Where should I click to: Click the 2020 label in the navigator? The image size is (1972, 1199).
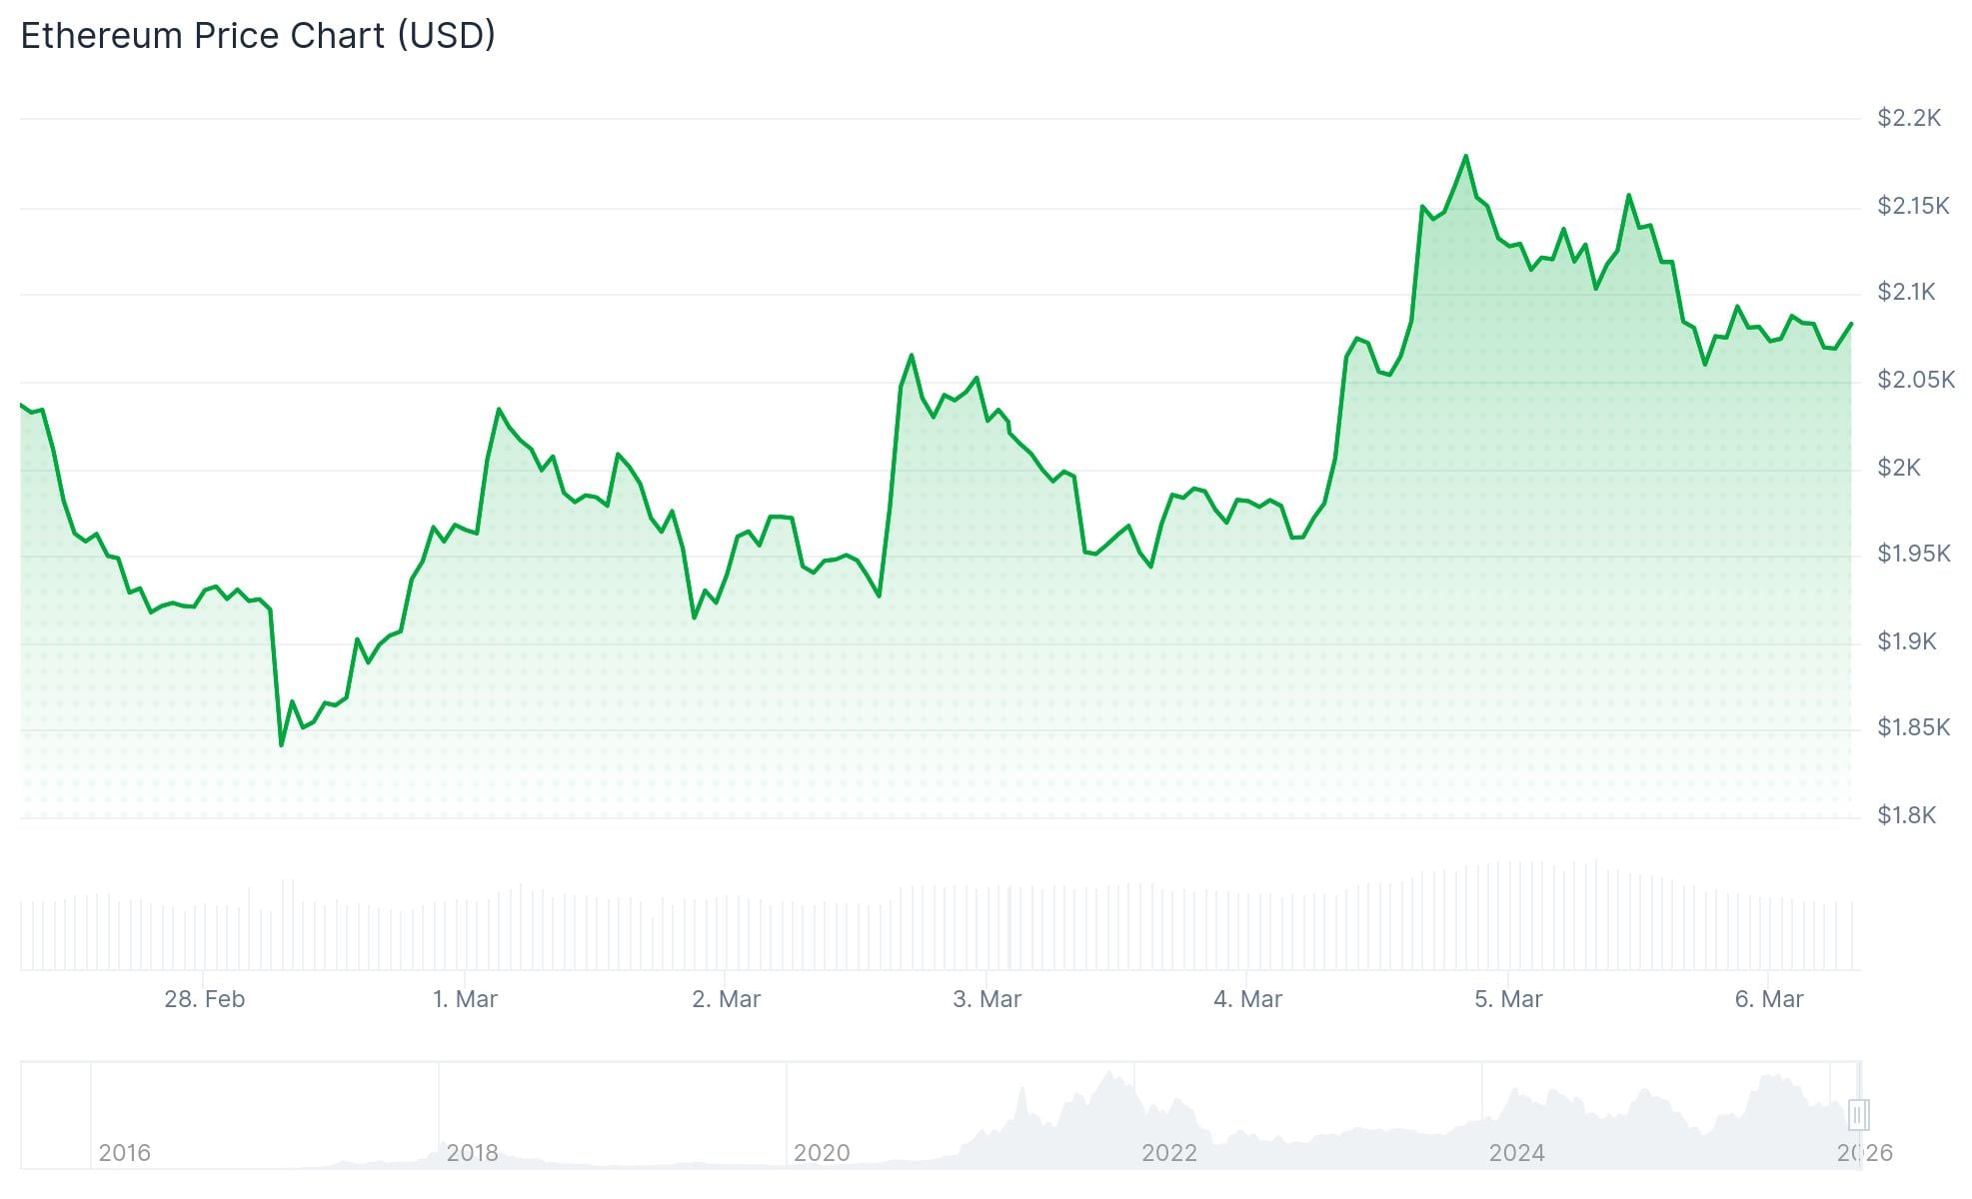(821, 1153)
